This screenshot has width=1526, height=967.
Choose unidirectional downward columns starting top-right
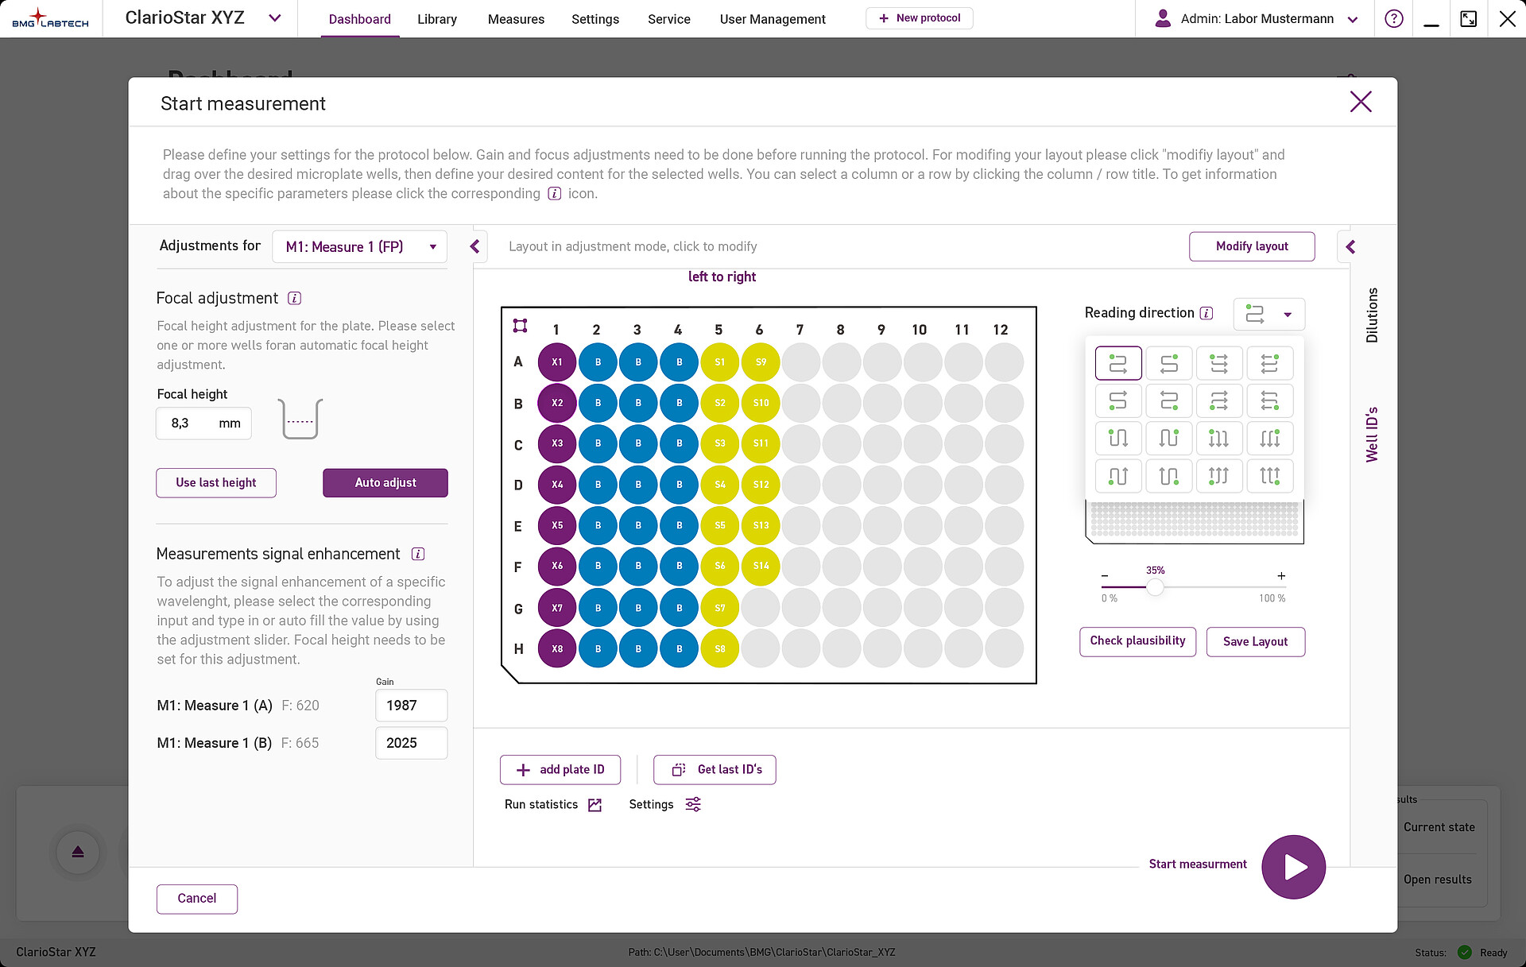(x=1270, y=438)
